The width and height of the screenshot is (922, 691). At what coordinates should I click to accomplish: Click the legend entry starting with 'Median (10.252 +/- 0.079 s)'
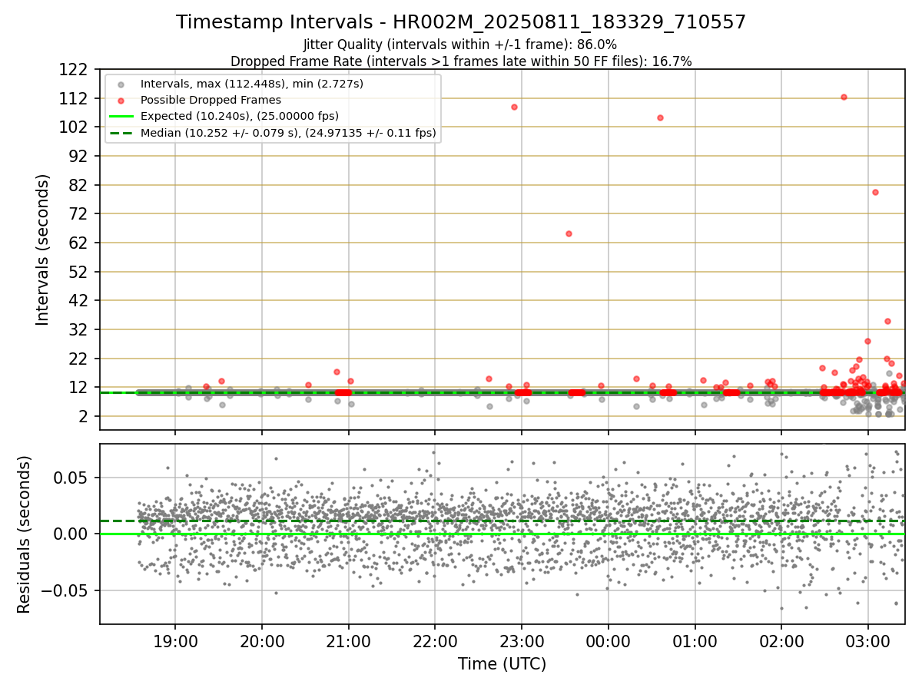288,133
